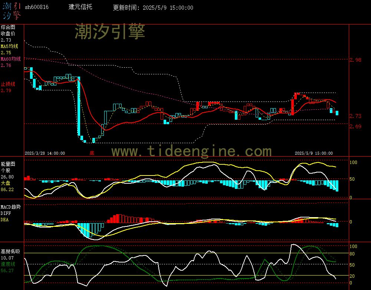This screenshot has width=371, height=290.
Task: Select the MA60均线 legend label
Action: point(11,59)
